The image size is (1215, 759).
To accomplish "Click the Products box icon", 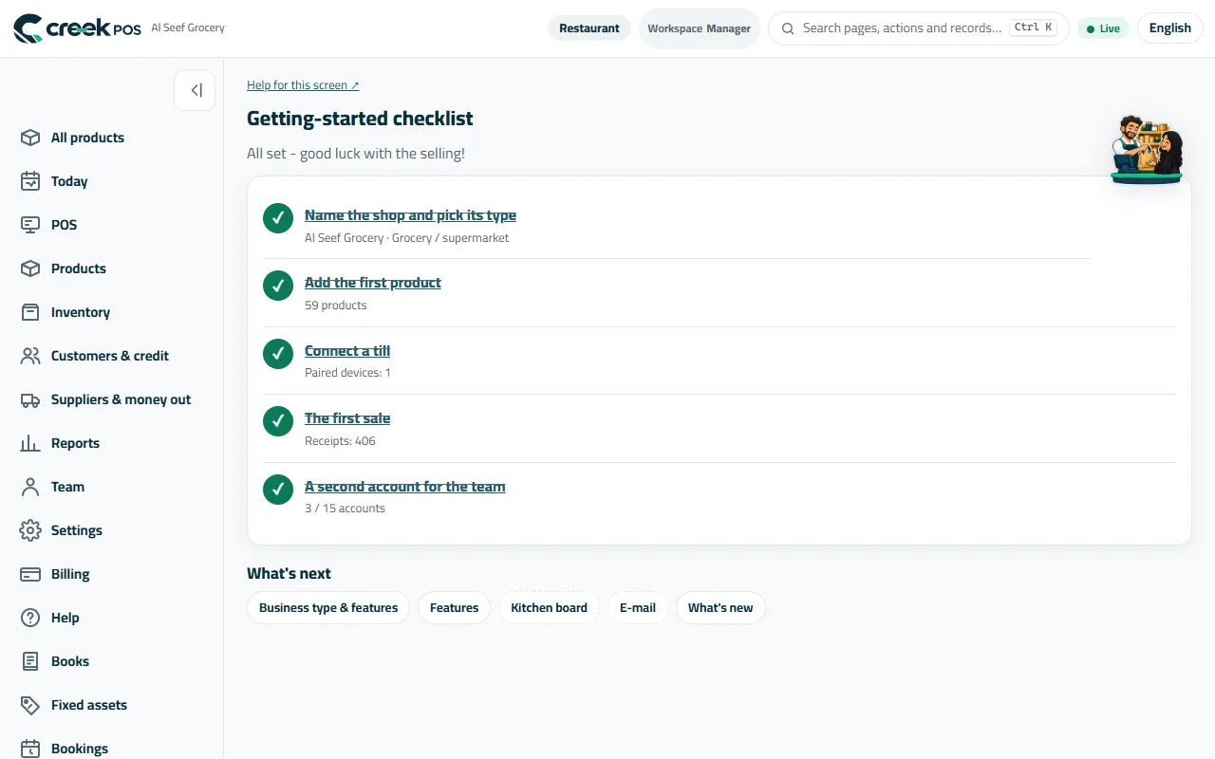I will coord(30,268).
